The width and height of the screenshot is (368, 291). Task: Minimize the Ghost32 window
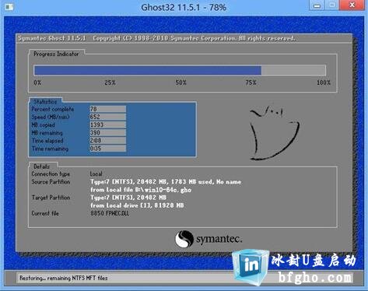click(317, 5)
